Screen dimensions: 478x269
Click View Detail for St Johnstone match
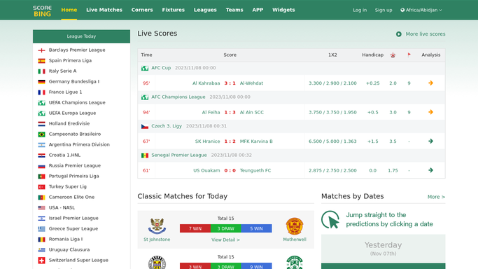(225, 240)
